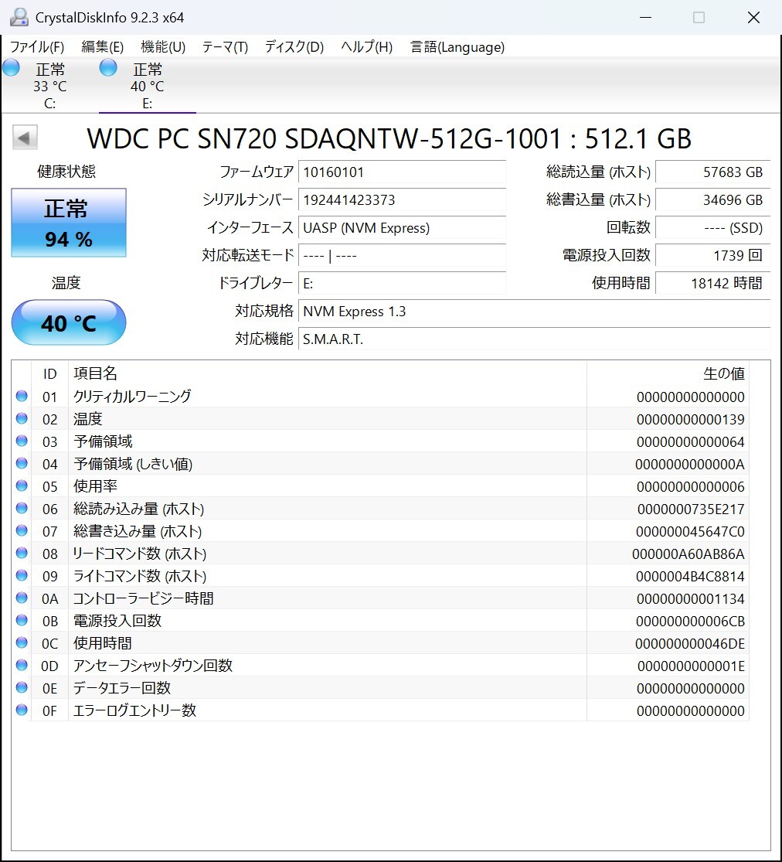The image size is (782, 862).
Task: Open the テーマ(T) menu
Action: [x=225, y=47]
